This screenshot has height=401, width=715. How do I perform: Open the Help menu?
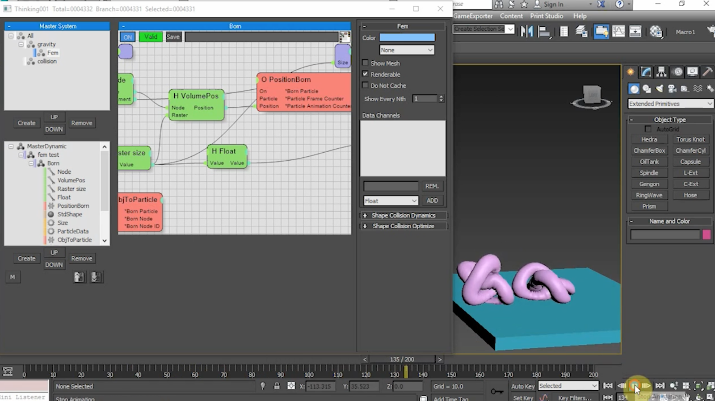(x=580, y=16)
